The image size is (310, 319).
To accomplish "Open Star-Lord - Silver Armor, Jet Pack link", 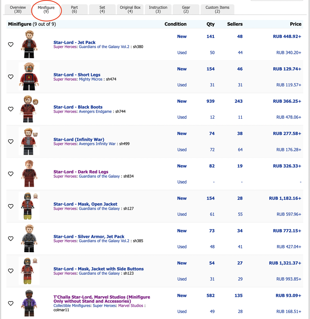I will pos(89,237).
